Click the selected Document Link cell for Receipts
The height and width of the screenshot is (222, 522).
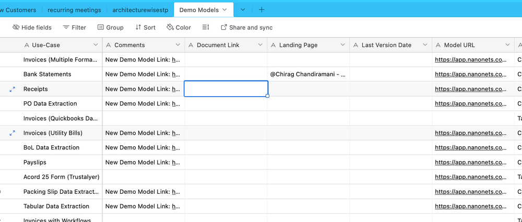click(x=226, y=89)
